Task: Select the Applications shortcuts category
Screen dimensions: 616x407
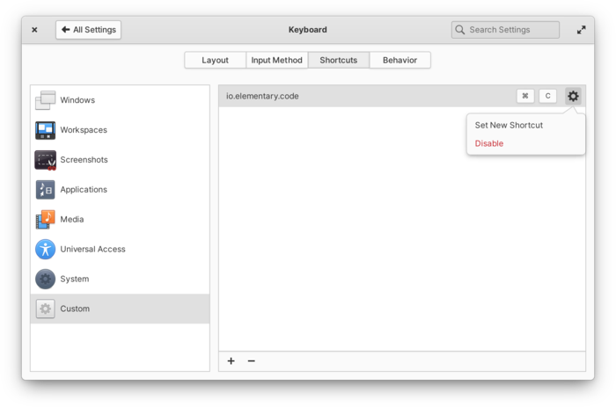Action: pos(120,190)
